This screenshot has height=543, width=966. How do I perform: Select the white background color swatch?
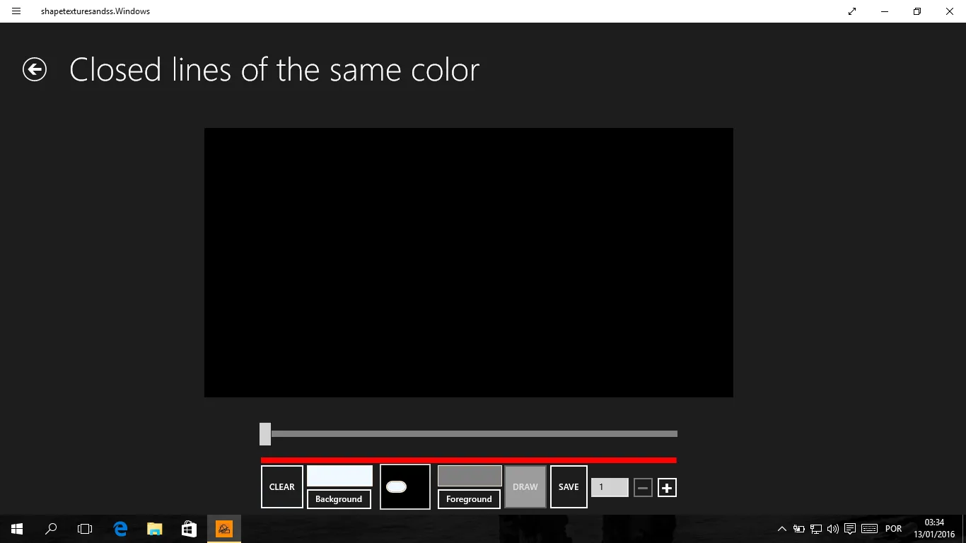pyautogui.click(x=339, y=476)
